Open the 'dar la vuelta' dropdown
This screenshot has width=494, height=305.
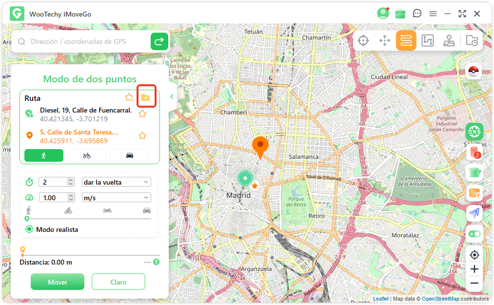pyautogui.click(x=116, y=181)
